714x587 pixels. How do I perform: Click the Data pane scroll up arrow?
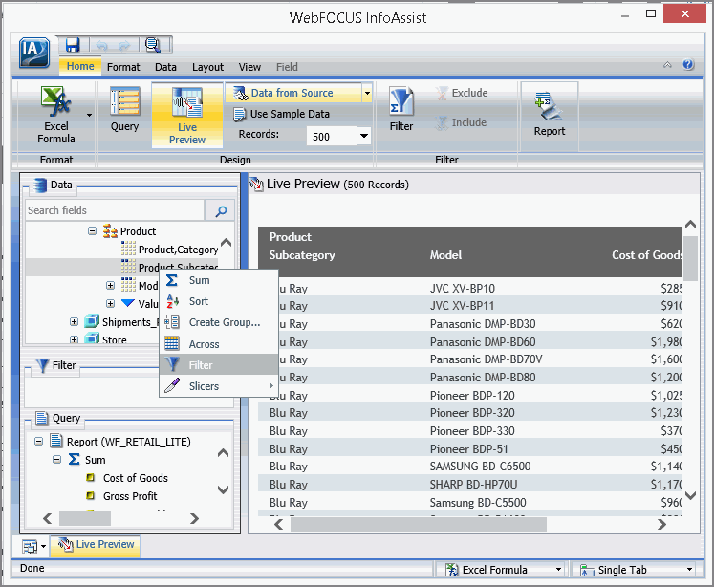tap(226, 242)
